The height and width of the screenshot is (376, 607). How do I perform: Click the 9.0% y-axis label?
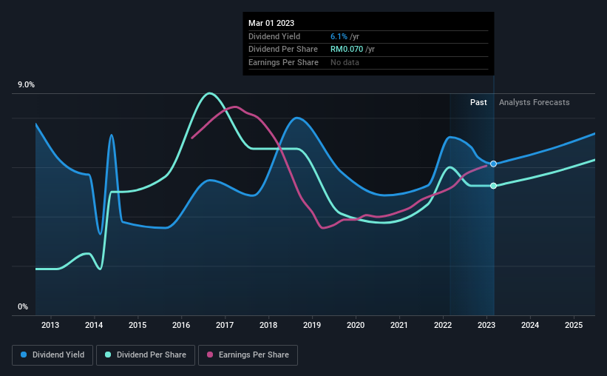[x=26, y=85]
